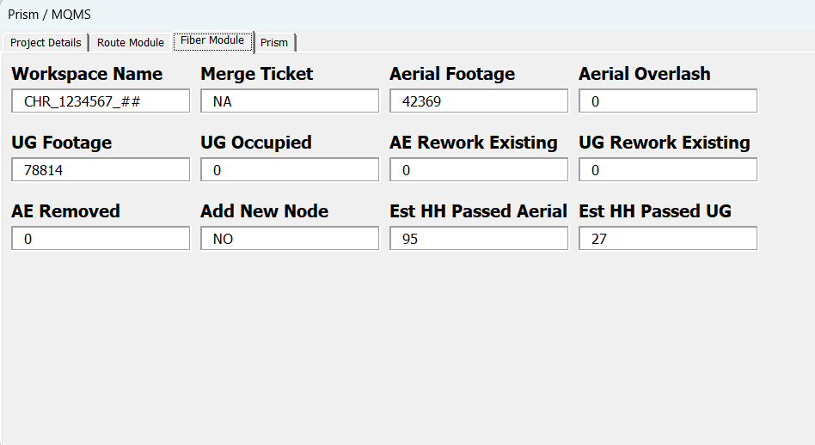Screen dimensions: 815x445
Task: Go to the Prism tab
Action: [x=274, y=43]
